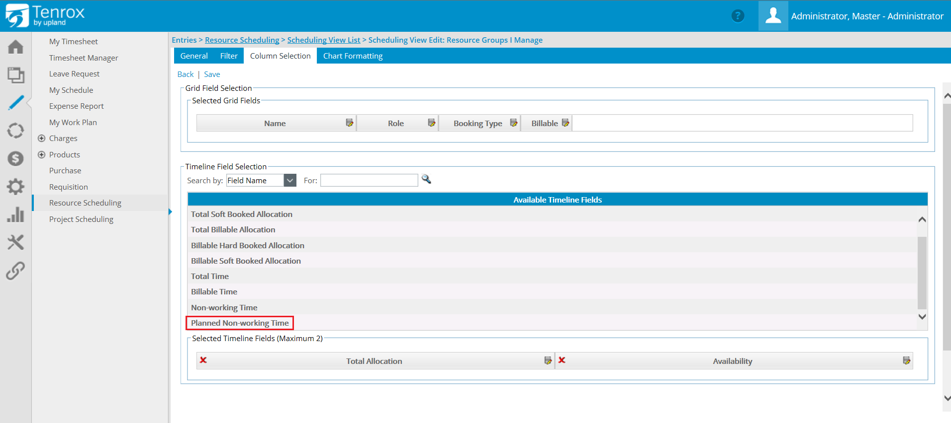
Task: Expand the Products menu item
Action: pyautogui.click(x=42, y=154)
